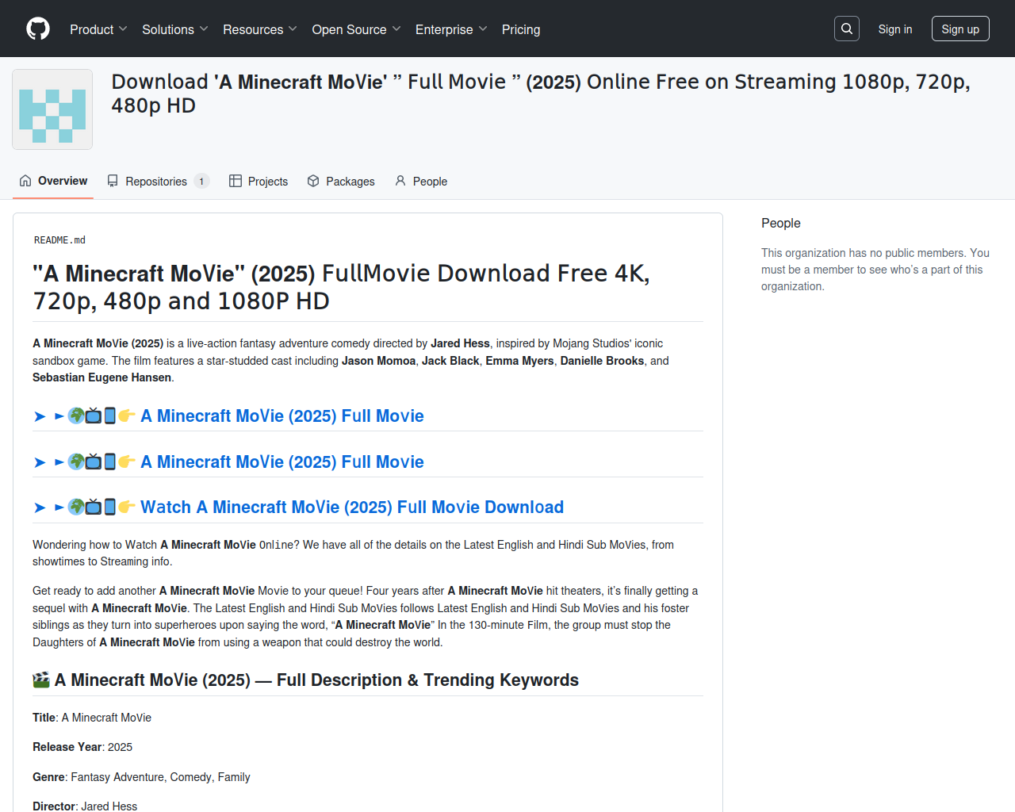
Task: Expand the Solutions dropdown menu
Action: (x=175, y=29)
